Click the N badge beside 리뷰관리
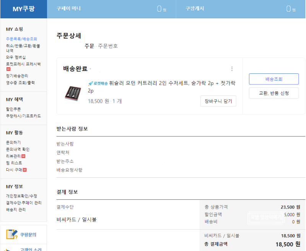The image size is (306, 251). (23, 156)
